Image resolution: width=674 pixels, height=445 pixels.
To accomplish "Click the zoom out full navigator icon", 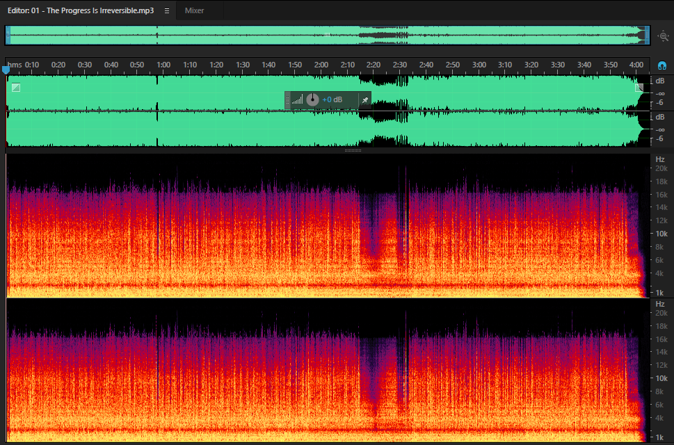I will click(664, 36).
